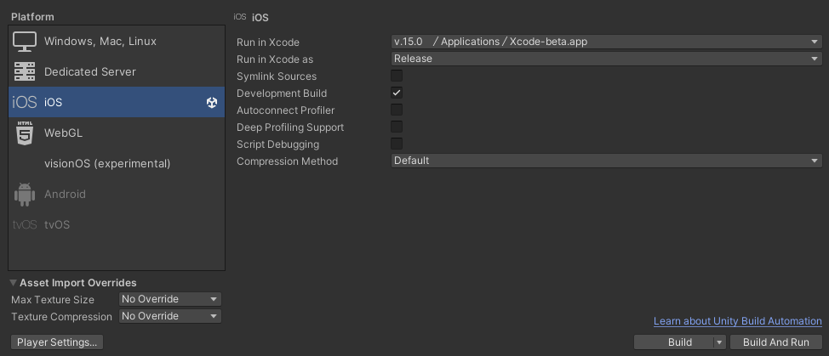
Task: Open the Compression Method dropdown
Action: (x=605, y=161)
